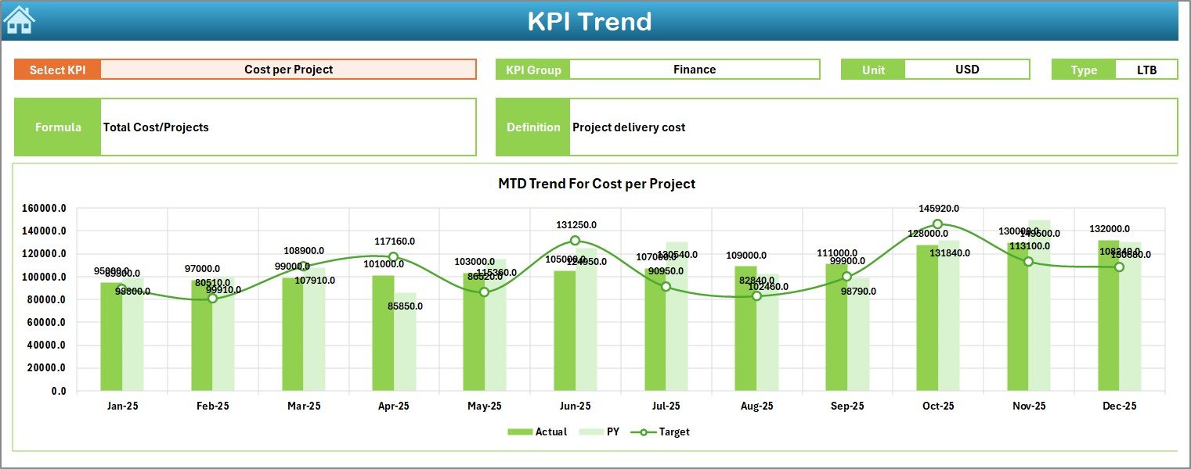Click the Definition label cell

(x=533, y=127)
